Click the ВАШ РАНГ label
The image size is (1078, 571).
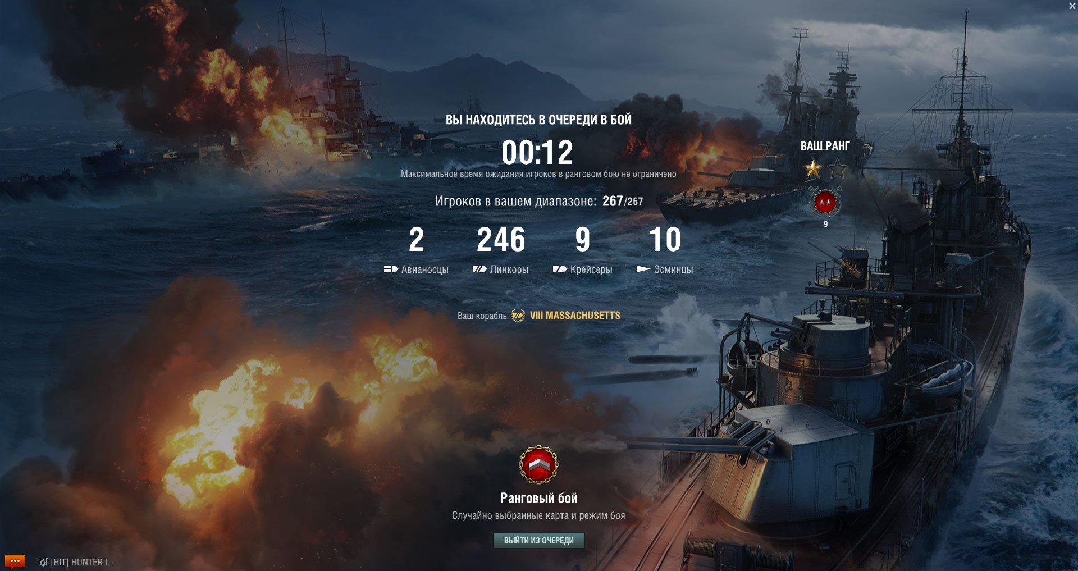[x=825, y=146]
